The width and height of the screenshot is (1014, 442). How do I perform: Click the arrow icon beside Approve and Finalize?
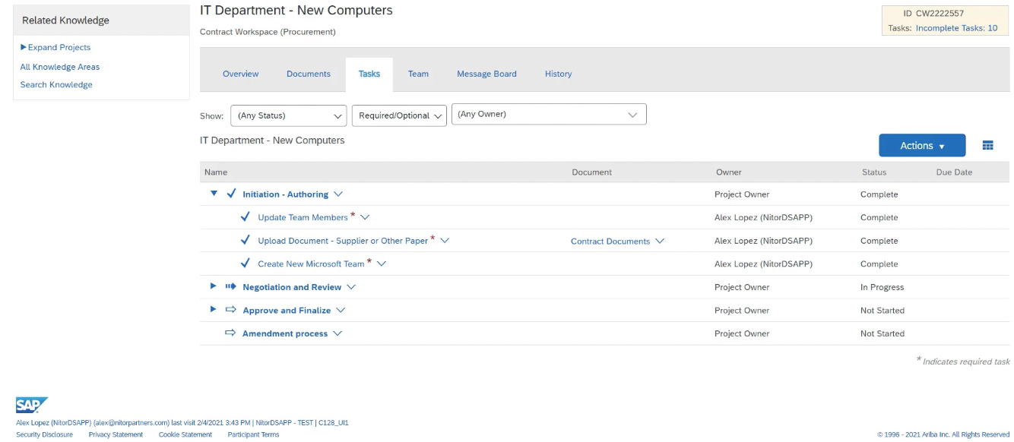(x=231, y=311)
